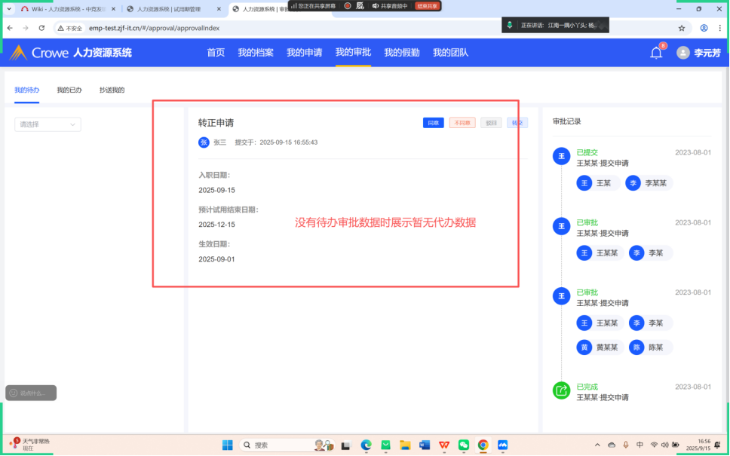Click the green 已完成 status icon
Image resolution: width=730 pixels, height=456 pixels.
click(x=561, y=390)
